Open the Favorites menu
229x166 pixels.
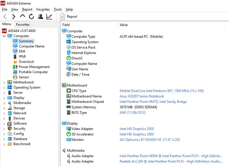pyautogui.click(x=43, y=9)
